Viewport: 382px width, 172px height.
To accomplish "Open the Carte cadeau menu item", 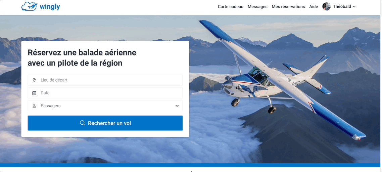I will click(231, 7).
